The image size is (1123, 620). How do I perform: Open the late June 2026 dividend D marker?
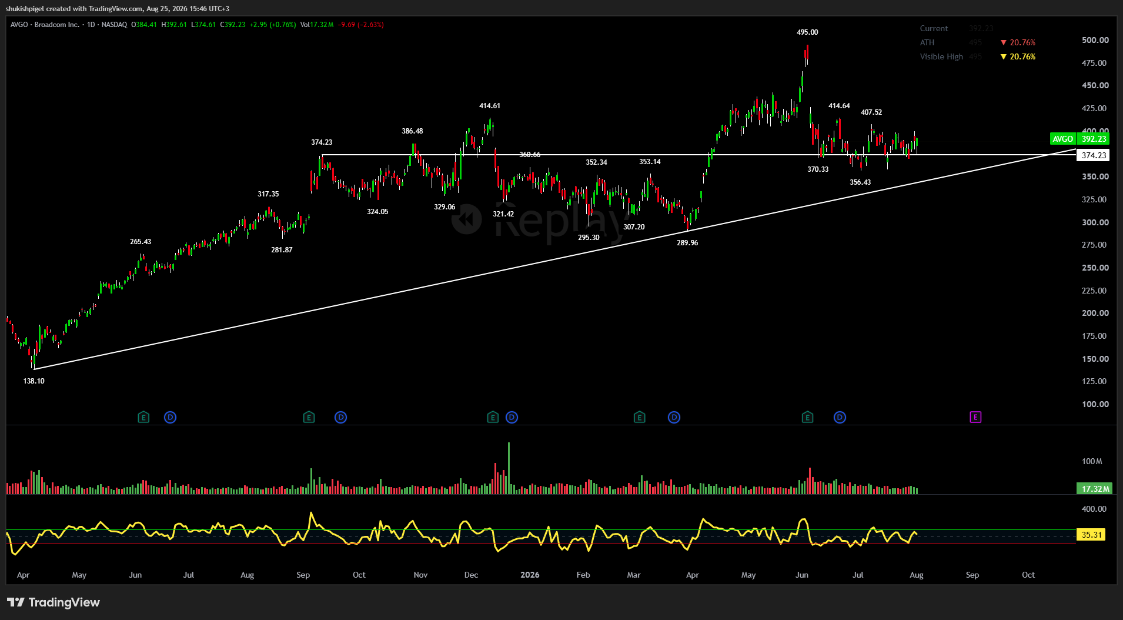click(840, 417)
